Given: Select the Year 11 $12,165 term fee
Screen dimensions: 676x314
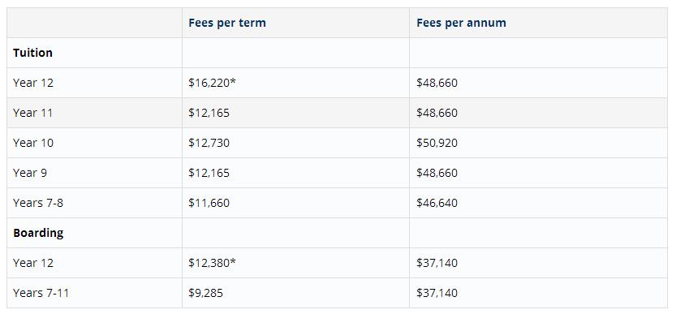Looking at the screenshot, I should (x=209, y=113).
